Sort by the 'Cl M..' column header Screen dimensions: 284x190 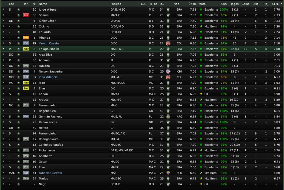pyautogui.click(x=275, y=4)
